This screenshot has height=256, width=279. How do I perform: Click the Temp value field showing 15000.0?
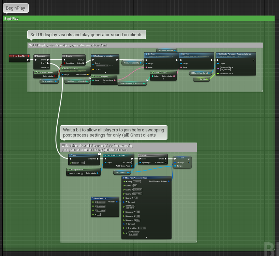[x=137, y=181]
